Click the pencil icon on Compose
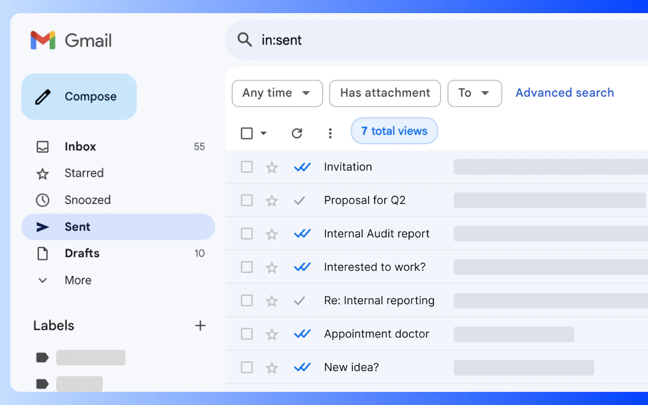 [x=43, y=97]
